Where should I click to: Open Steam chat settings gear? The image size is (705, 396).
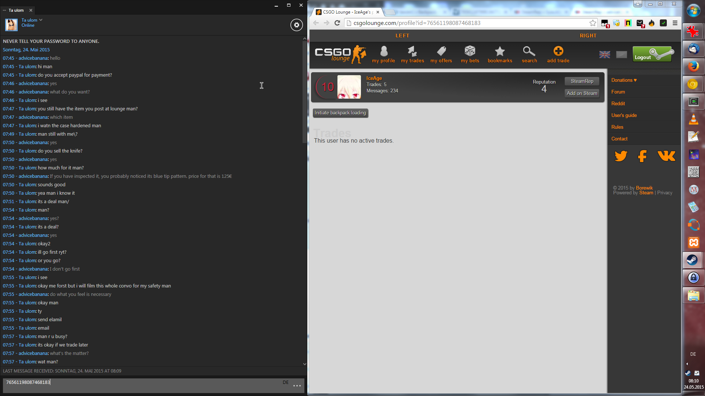pyautogui.click(x=297, y=25)
